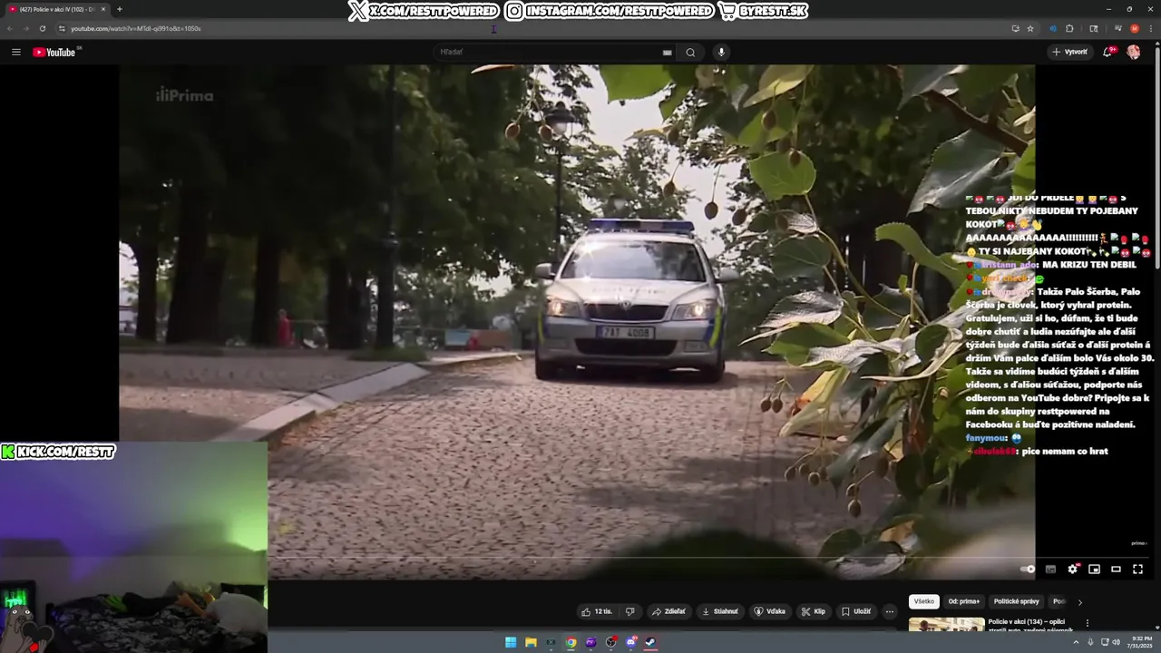
Task: Click the Vďaka thanks button
Action: tap(770, 611)
